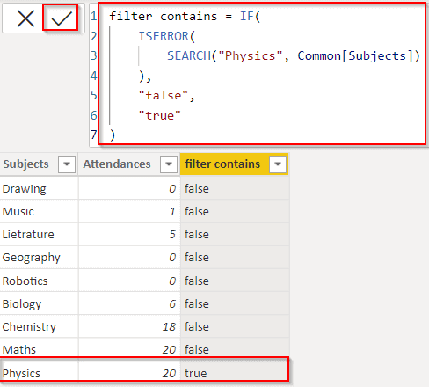The height and width of the screenshot is (387, 429).
Task: Click the "false" string on line 5
Action: coord(164,96)
